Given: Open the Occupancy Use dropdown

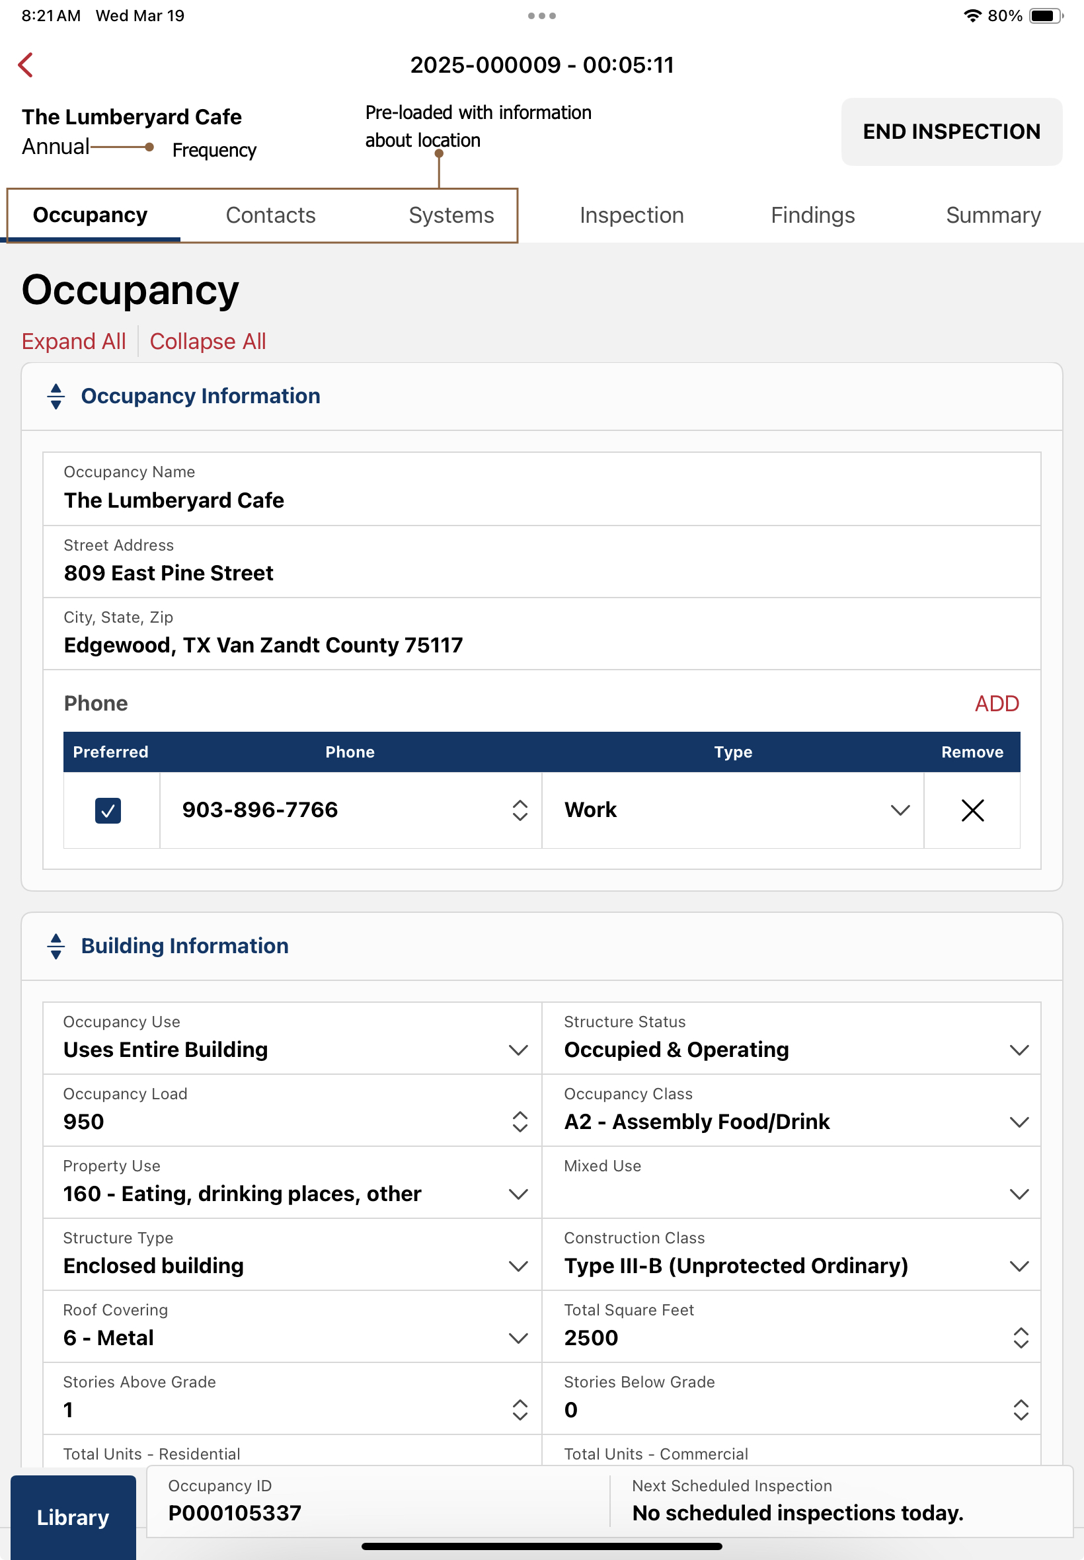Looking at the screenshot, I should (x=293, y=1038).
